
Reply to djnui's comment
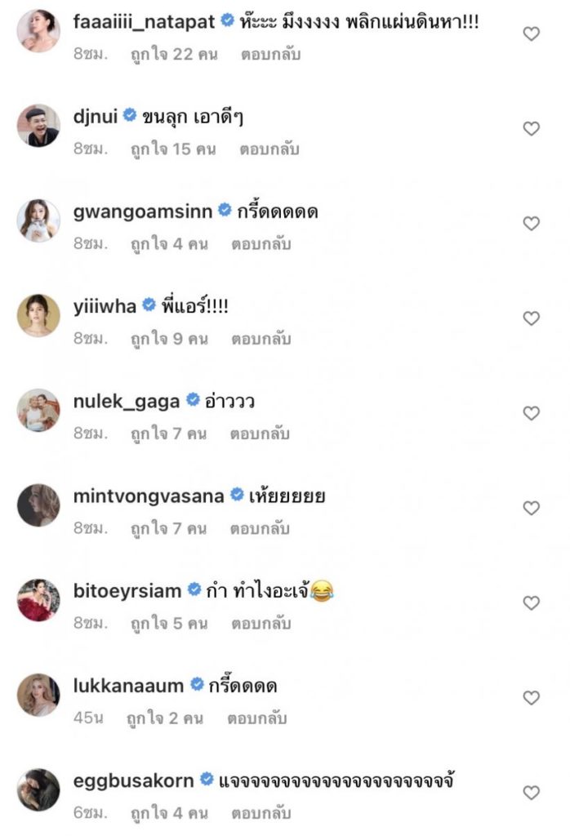pyautogui.click(x=269, y=149)
